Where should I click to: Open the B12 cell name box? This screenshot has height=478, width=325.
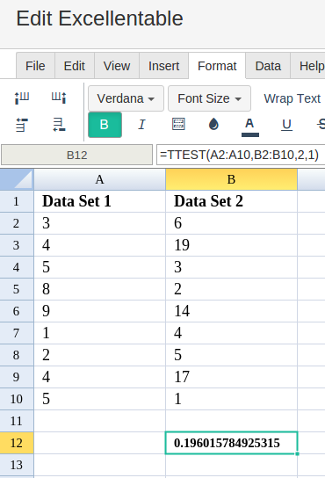pyautogui.click(x=76, y=156)
